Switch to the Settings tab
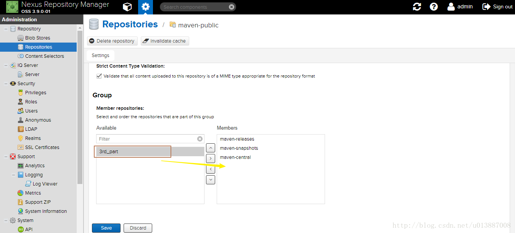Image resolution: width=515 pixels, height=233 pixels. (100, 55)
